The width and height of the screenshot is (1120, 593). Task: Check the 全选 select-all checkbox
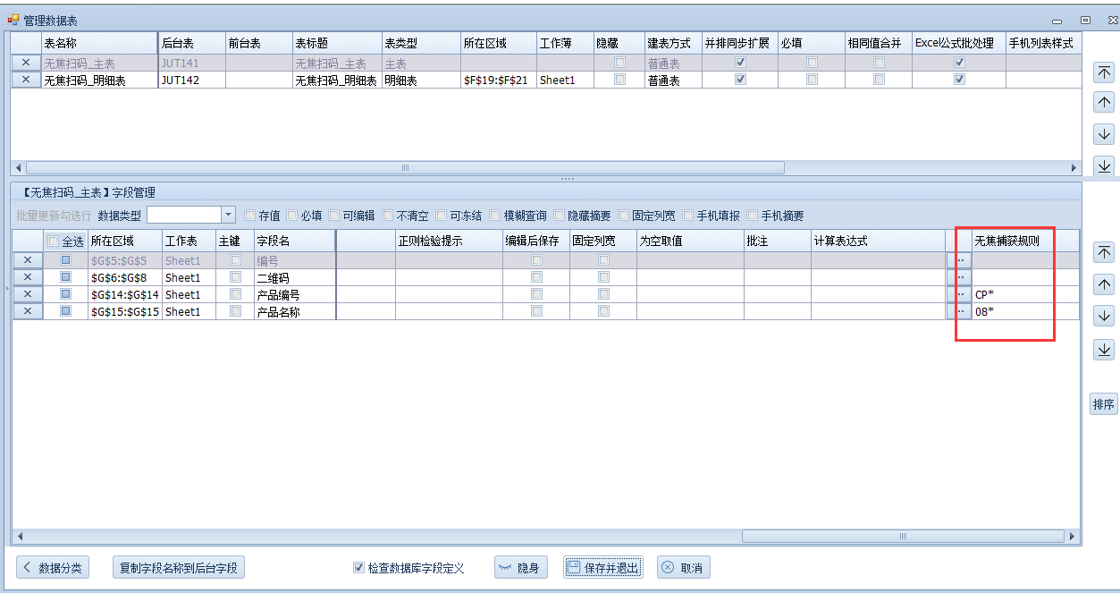[54, 241]
